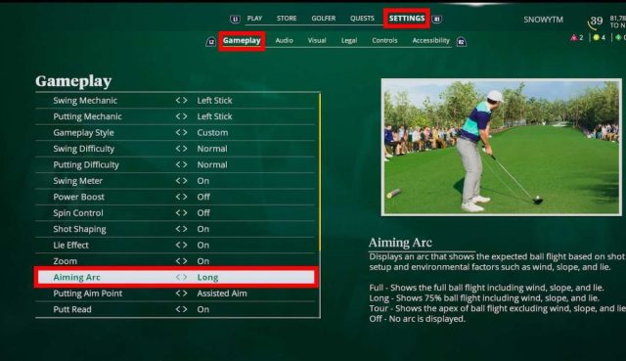626x361 pixels.
Task: Select the Shot Shaping row label
Action: 79,229
